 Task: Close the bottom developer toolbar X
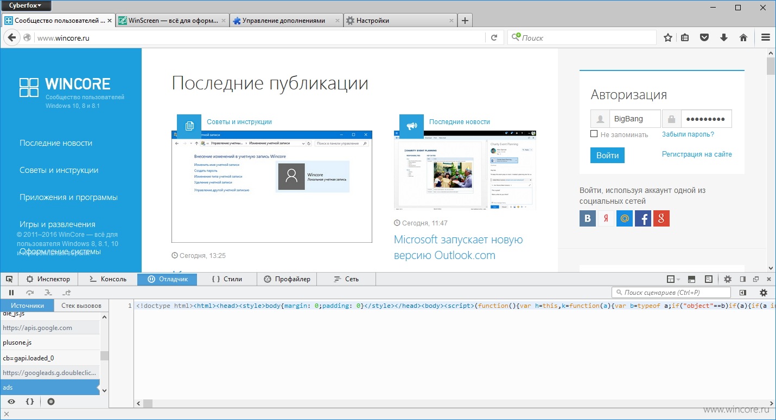pyautogui.click(x=7, y=414)
